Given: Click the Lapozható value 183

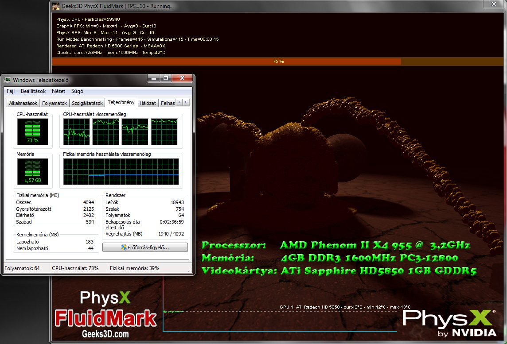Looking at the screenshot, I should [x=90, y=242].
